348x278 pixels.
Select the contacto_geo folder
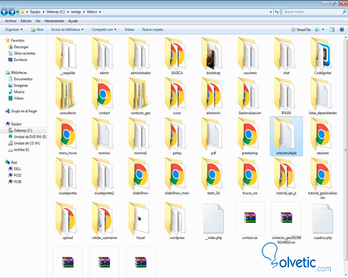point(141,96)
